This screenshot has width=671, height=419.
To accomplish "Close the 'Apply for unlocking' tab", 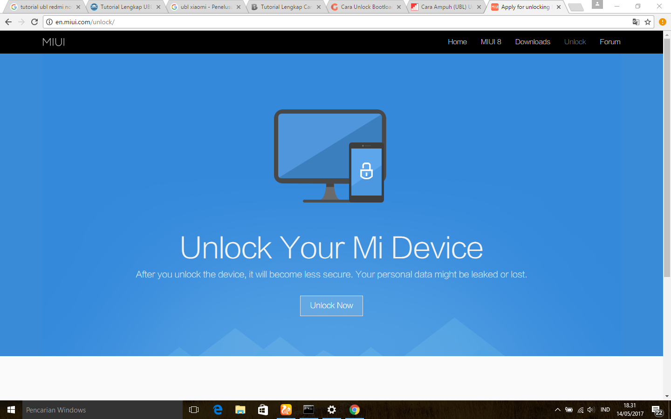I will (x=559, y=7).
